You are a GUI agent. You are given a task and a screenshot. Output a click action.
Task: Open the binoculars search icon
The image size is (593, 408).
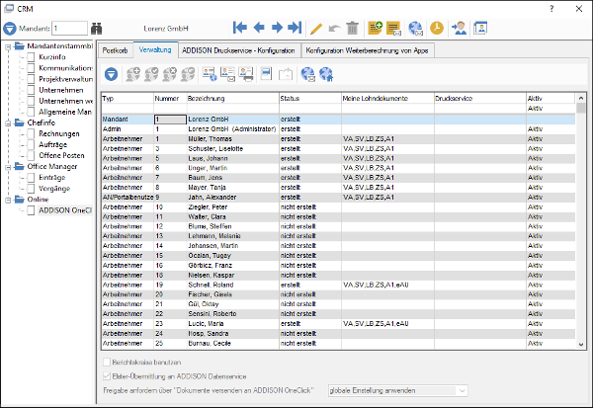97,29
